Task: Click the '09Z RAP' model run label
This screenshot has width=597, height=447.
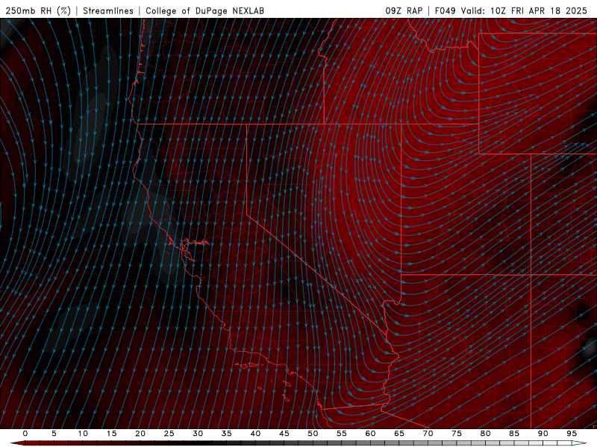Action: click(404, 10)
